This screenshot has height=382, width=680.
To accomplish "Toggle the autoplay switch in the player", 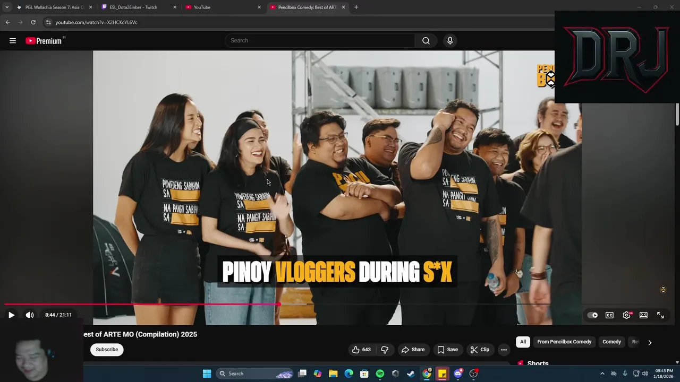I will click(x=592, y=315).
